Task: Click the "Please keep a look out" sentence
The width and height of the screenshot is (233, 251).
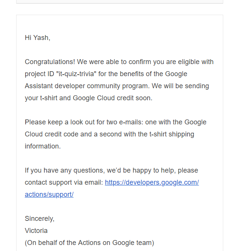Action: pos(59,122)
